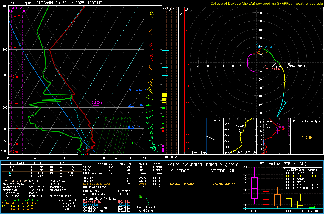This screenshot has width=324, height=214.
Task: Click the Eff Shear (EBWD) row
Action: coord(122,187)
